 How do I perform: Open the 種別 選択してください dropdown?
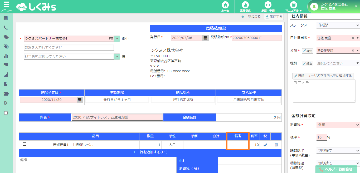coord(338,63)
